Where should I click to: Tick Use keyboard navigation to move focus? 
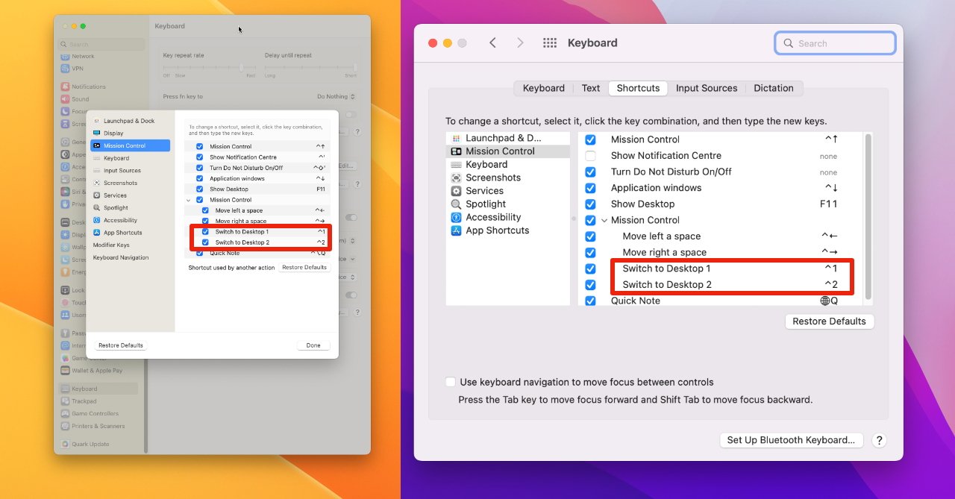point(450,382)
